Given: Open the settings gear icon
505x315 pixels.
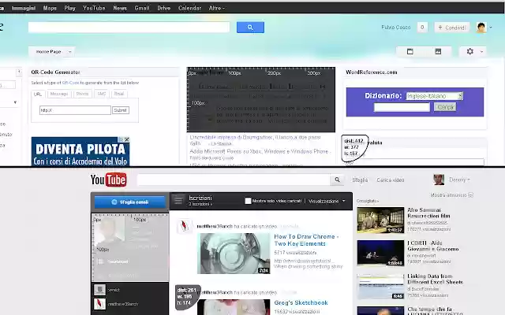Looking at the screenshot, I should click(x=470, y=51).
